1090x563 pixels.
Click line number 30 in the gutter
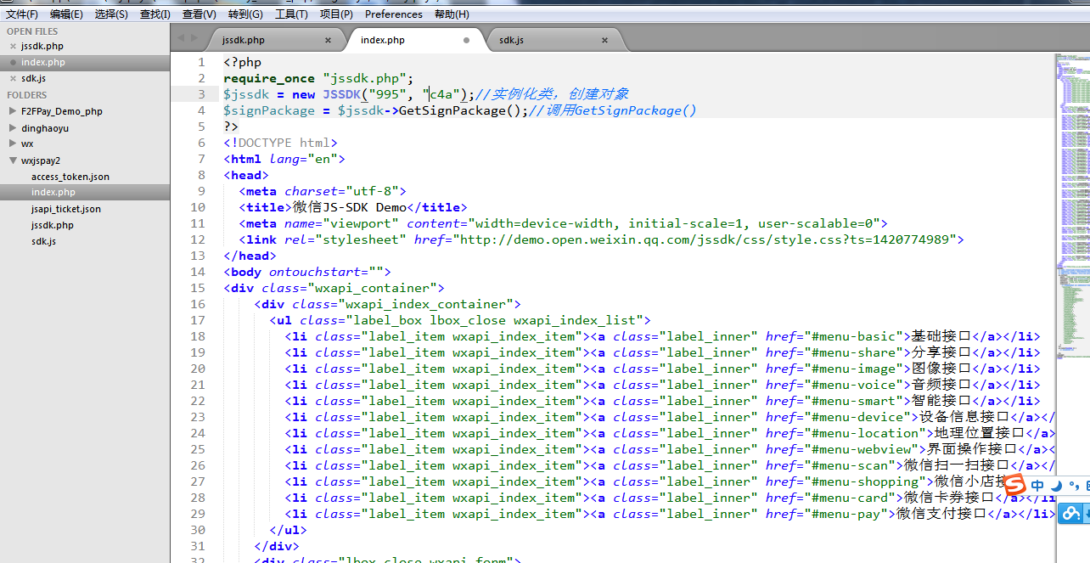(x=198, y=530)
